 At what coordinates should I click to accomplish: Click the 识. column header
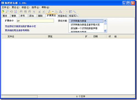pyautogui.click(x=110, y=36)
